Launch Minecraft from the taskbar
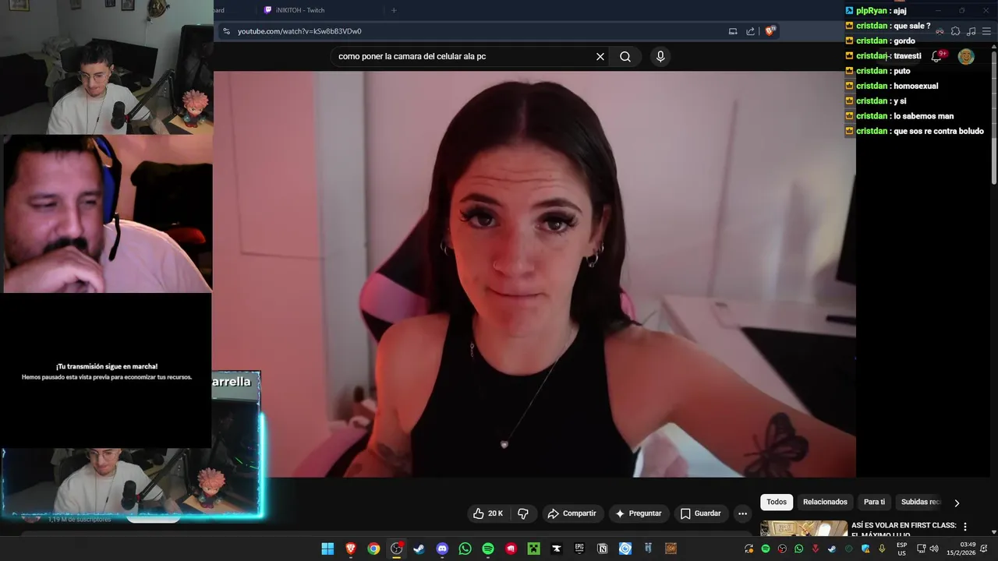Viewport: 998px width, 561px height. [533, 549]
